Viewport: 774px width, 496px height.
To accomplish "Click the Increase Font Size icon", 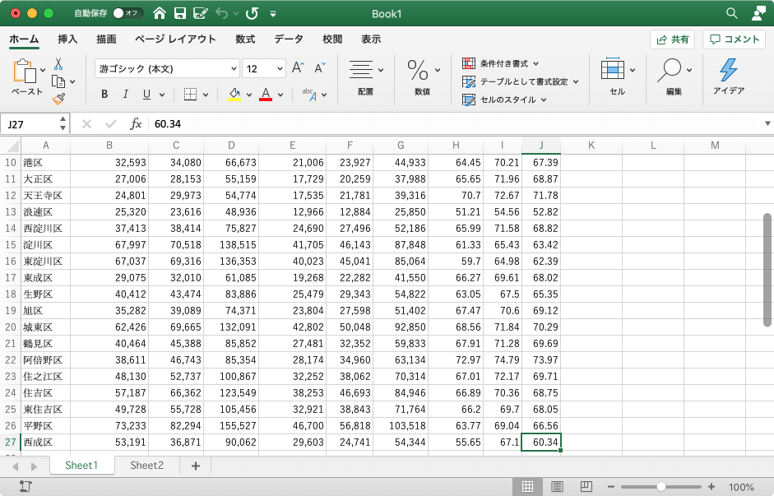I will 299,68.
